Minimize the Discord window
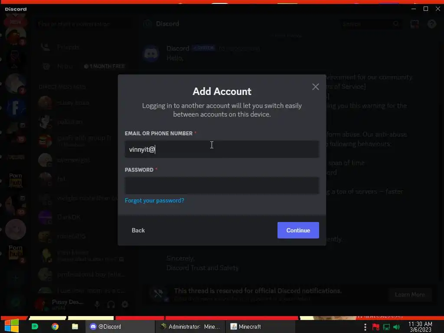 pyautogui.click(x=413, y=9)
